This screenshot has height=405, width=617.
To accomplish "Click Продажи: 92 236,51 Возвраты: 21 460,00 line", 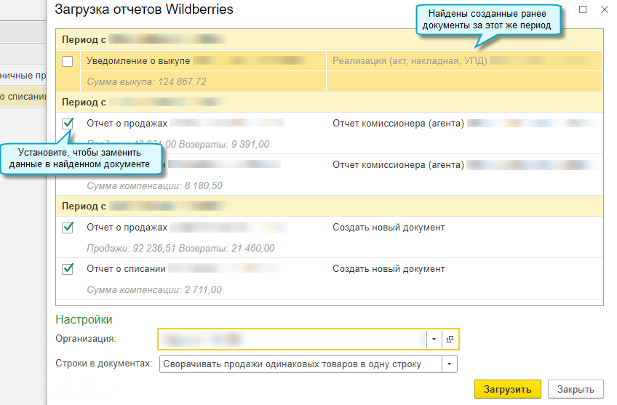I will [180, 248].
